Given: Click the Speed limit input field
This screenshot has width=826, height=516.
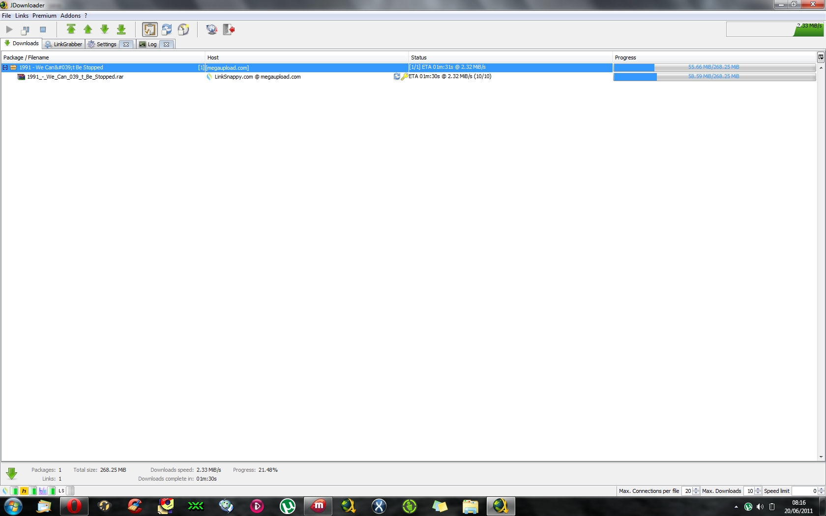Looking at the screenshot, I should coord(805,491).
